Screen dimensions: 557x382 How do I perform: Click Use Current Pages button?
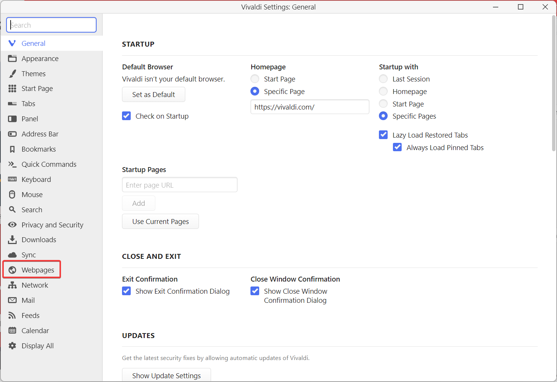click(160, 221)
